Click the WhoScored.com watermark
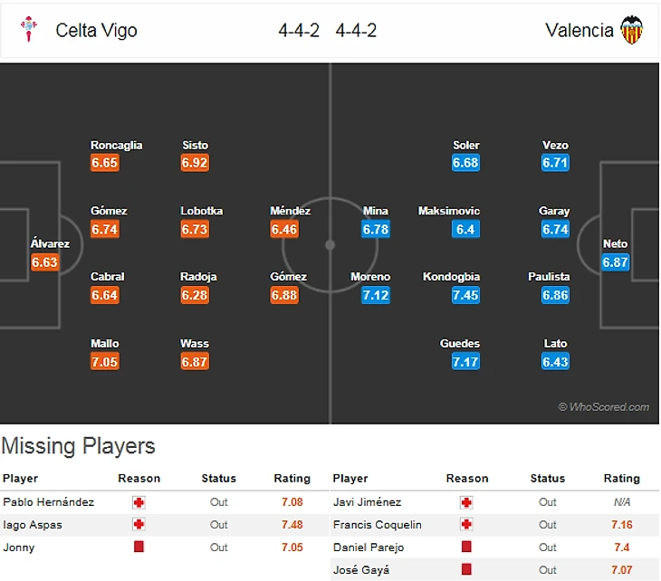This screenshot has width=661, height=581. (604, 407)
